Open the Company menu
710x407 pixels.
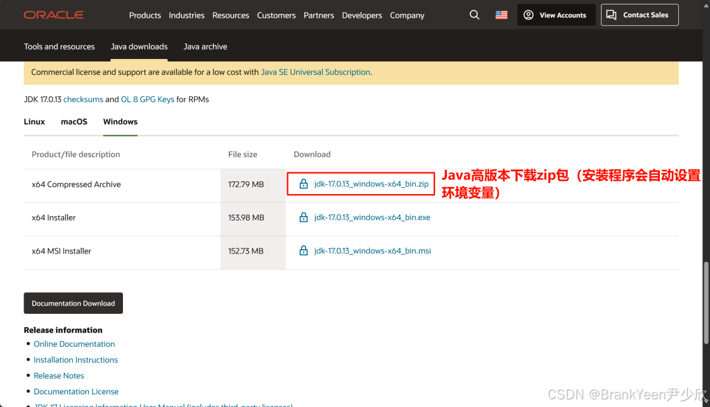click(407, 15)
